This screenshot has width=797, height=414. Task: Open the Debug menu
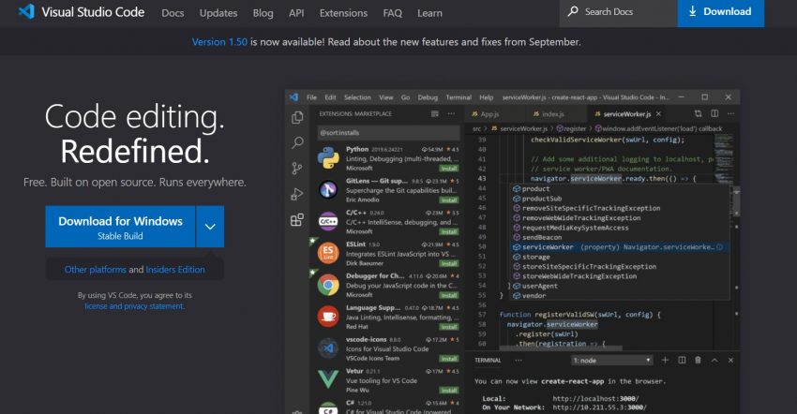pos(428,97)
